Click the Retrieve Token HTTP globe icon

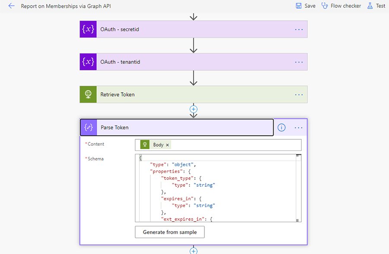coord(88,94)
